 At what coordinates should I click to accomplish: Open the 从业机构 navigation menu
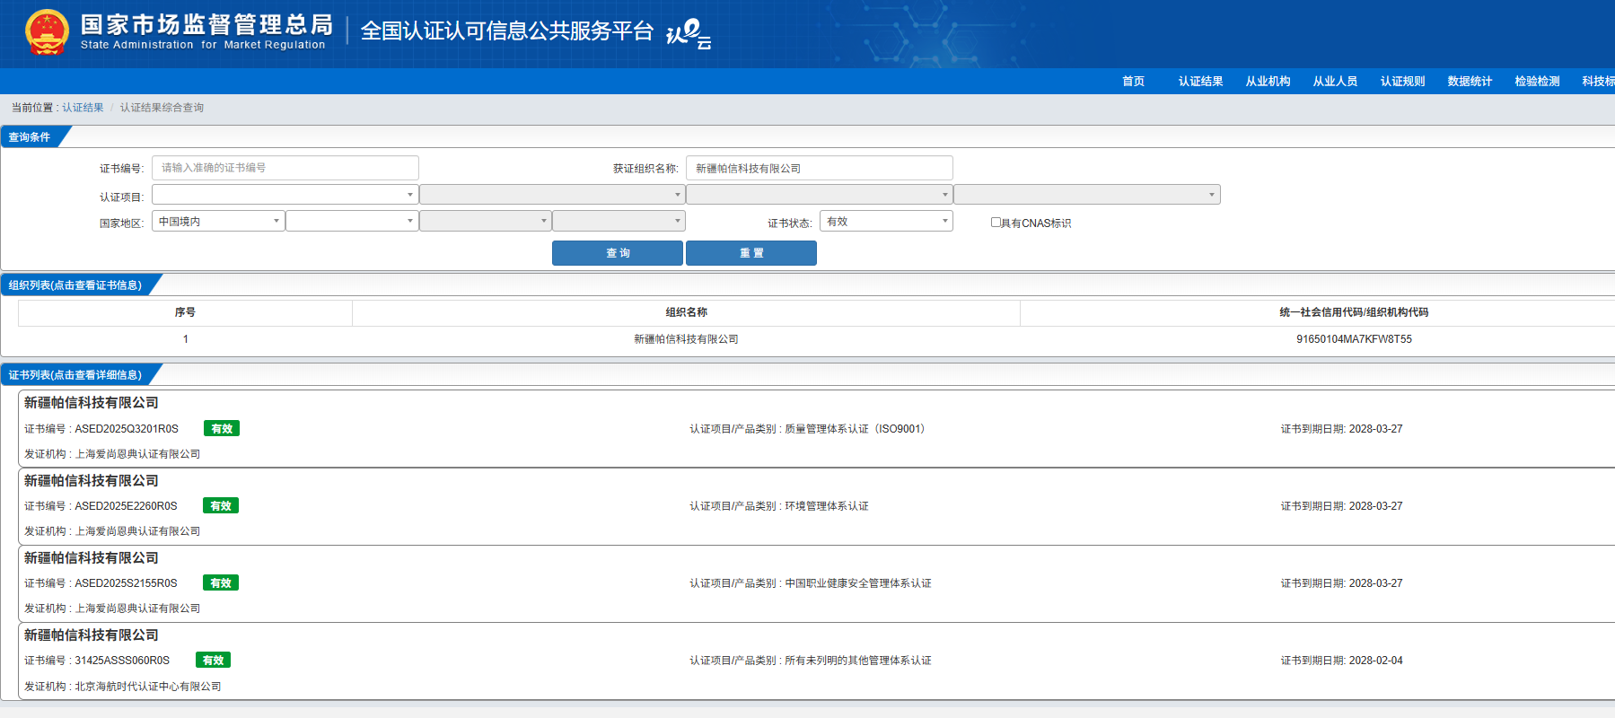tap(1268, 82)
